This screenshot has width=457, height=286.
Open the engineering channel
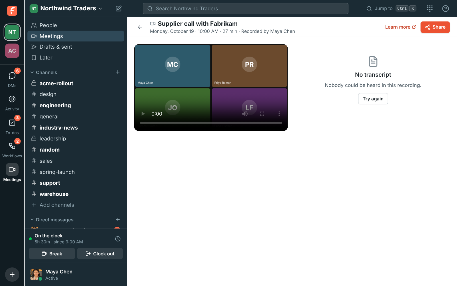pos(76,105)
